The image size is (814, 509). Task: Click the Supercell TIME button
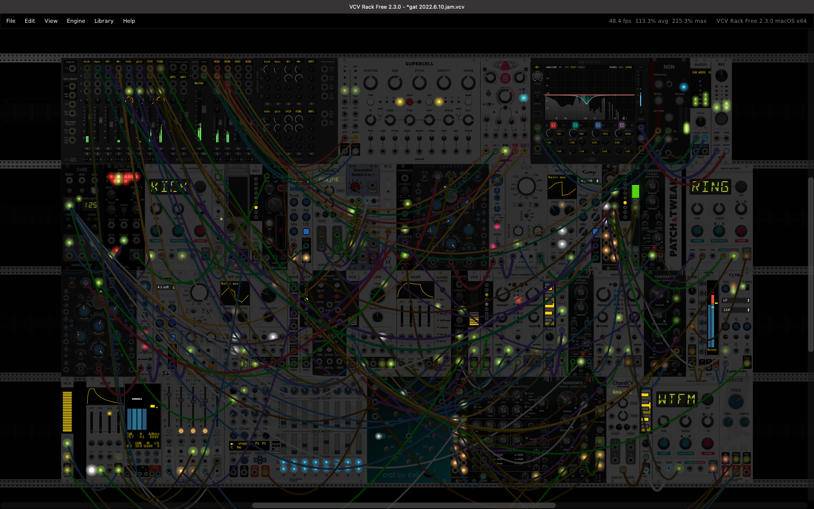pyautogui.click(x=371, y=102)
